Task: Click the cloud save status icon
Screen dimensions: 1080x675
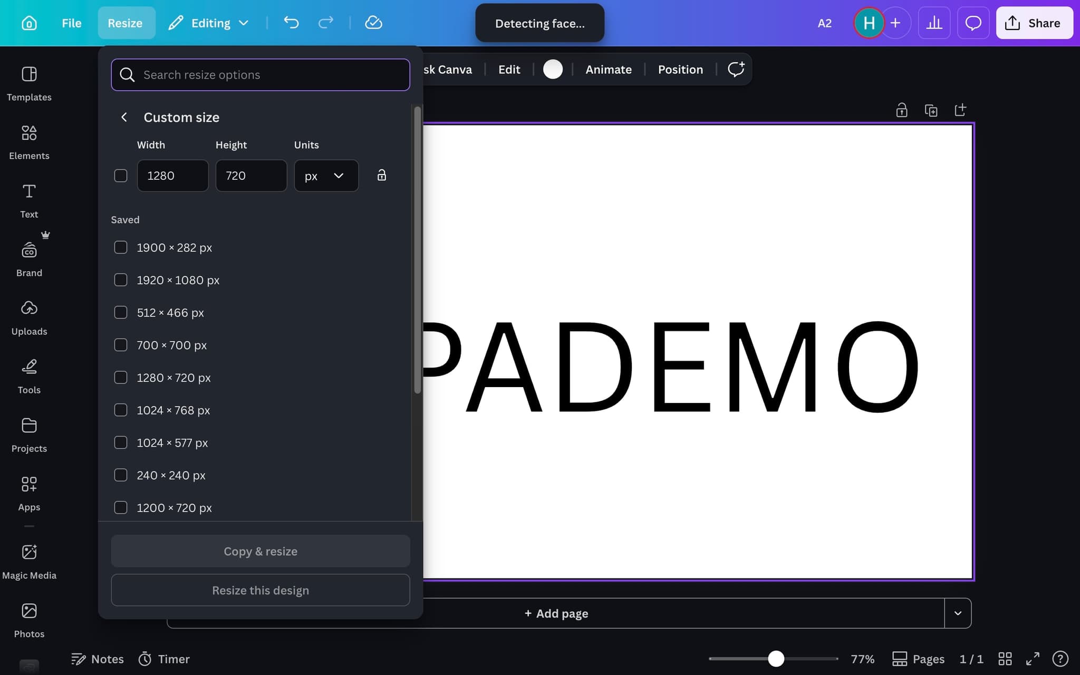Action: point(373,23)
